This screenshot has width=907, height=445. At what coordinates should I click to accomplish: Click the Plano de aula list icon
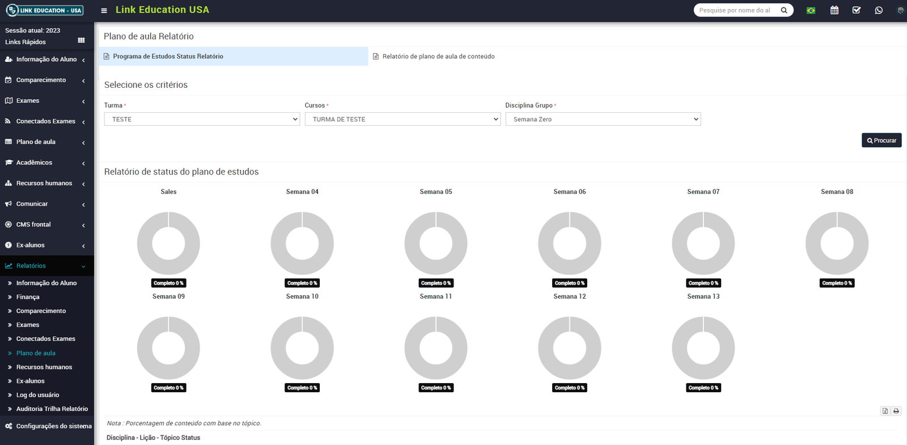point(9,142)
